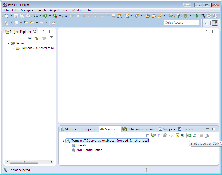Open the Next Annotation dropdown arrow
This screenshot has height=175, width=222.
click(x=11, y=23)
